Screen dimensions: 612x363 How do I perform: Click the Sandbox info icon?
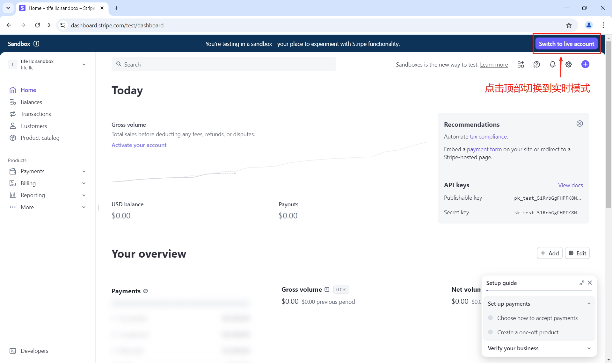click(36, 44)
